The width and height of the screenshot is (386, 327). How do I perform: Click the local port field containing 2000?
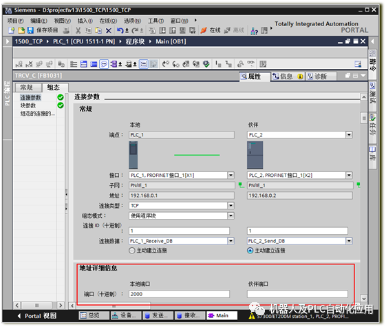click(179, 294)
